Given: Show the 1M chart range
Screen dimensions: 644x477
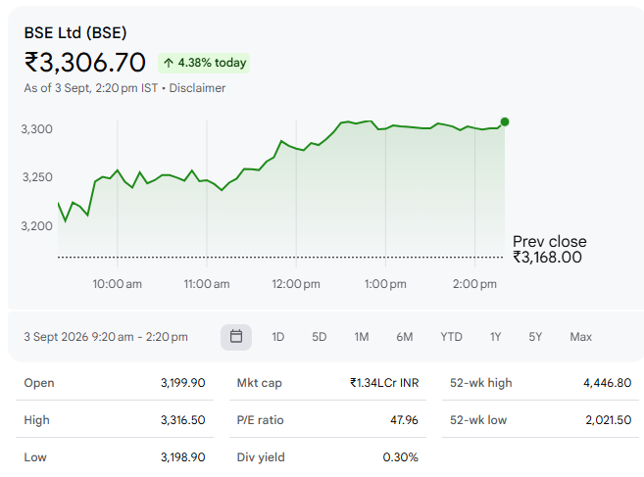Looking at the screenshot, I should (362, 337).
